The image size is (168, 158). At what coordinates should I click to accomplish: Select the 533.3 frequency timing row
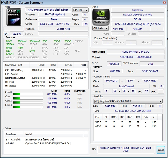[x=128, y=122]
